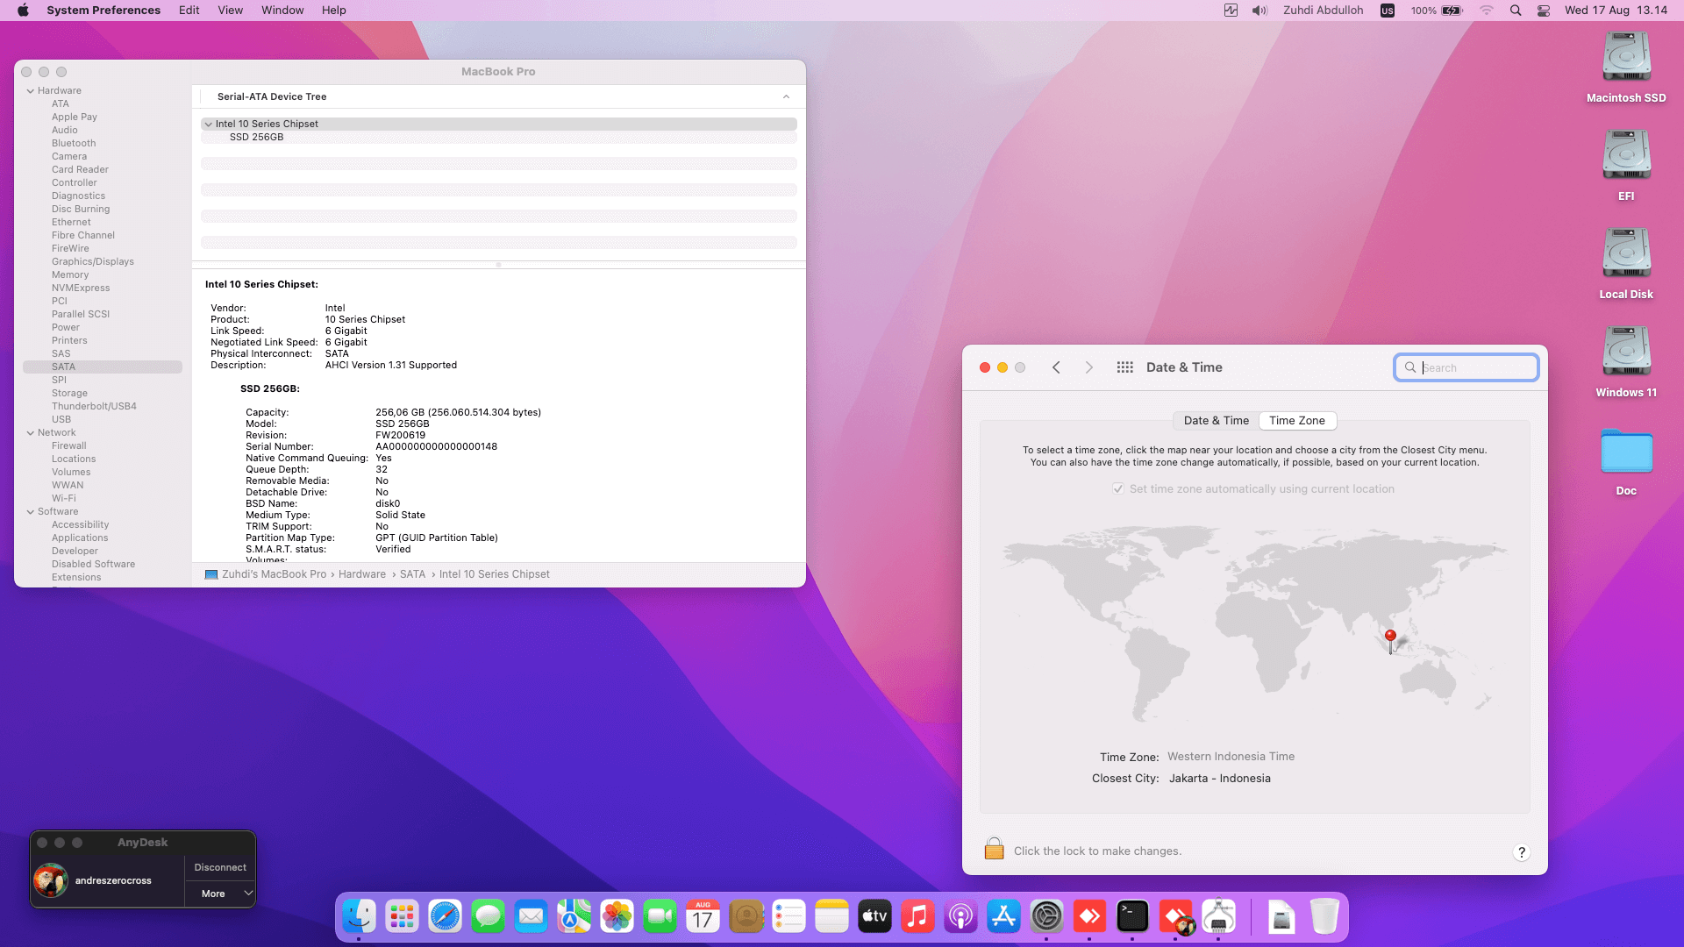Click the Search field in Date & Time
The width and height of the screenshot is (1684, 947).
point(1475,367)
